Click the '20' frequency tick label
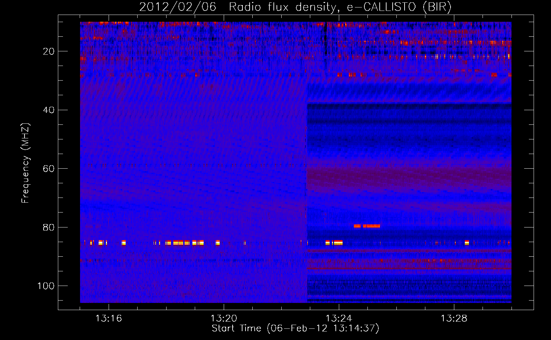The height and width of the screenshot is (340, 551). coord(49,51)
